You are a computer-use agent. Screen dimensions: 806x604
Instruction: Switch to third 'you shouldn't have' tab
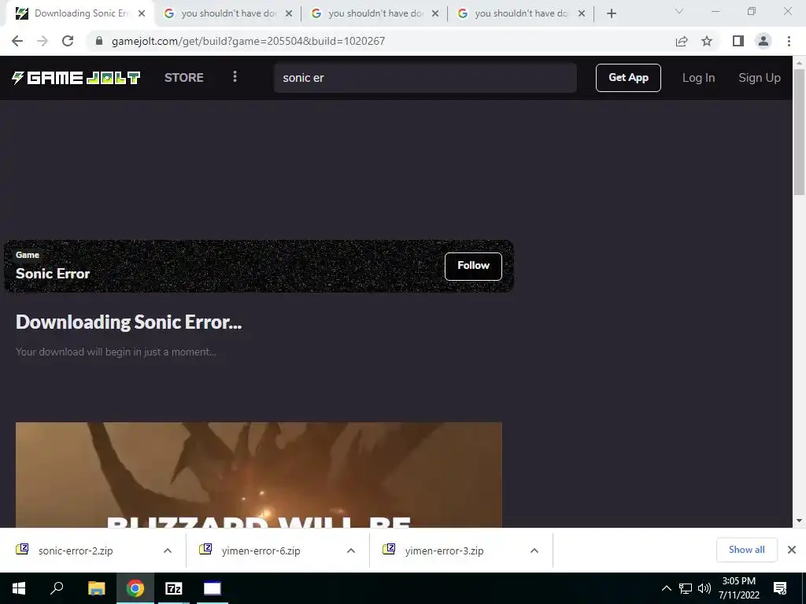(x=375, y=13)
